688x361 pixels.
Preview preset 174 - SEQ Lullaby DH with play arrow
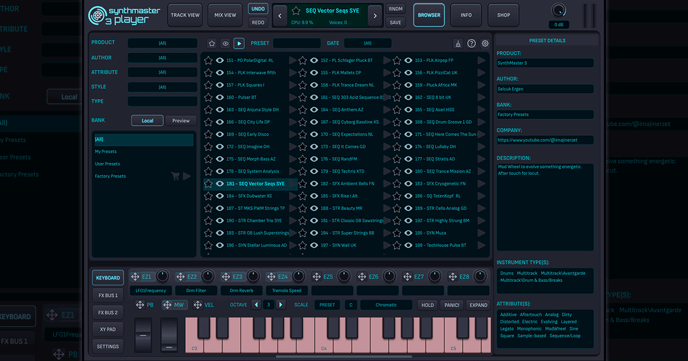[x=482, y=147]
